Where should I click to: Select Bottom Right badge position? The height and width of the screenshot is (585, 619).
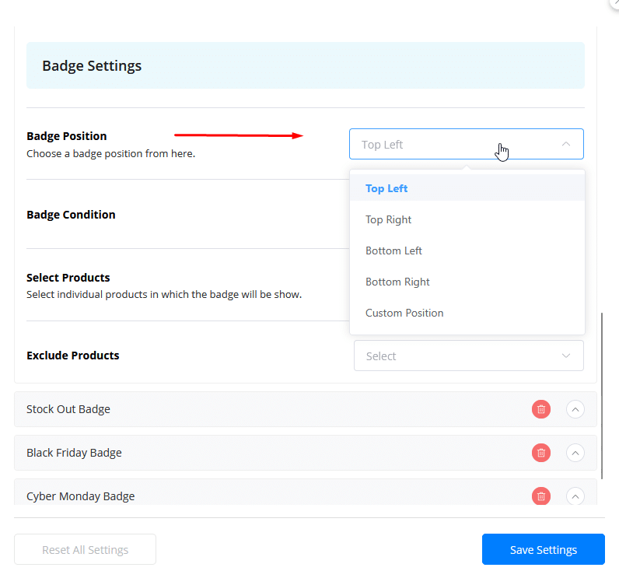tap(397, 282)
